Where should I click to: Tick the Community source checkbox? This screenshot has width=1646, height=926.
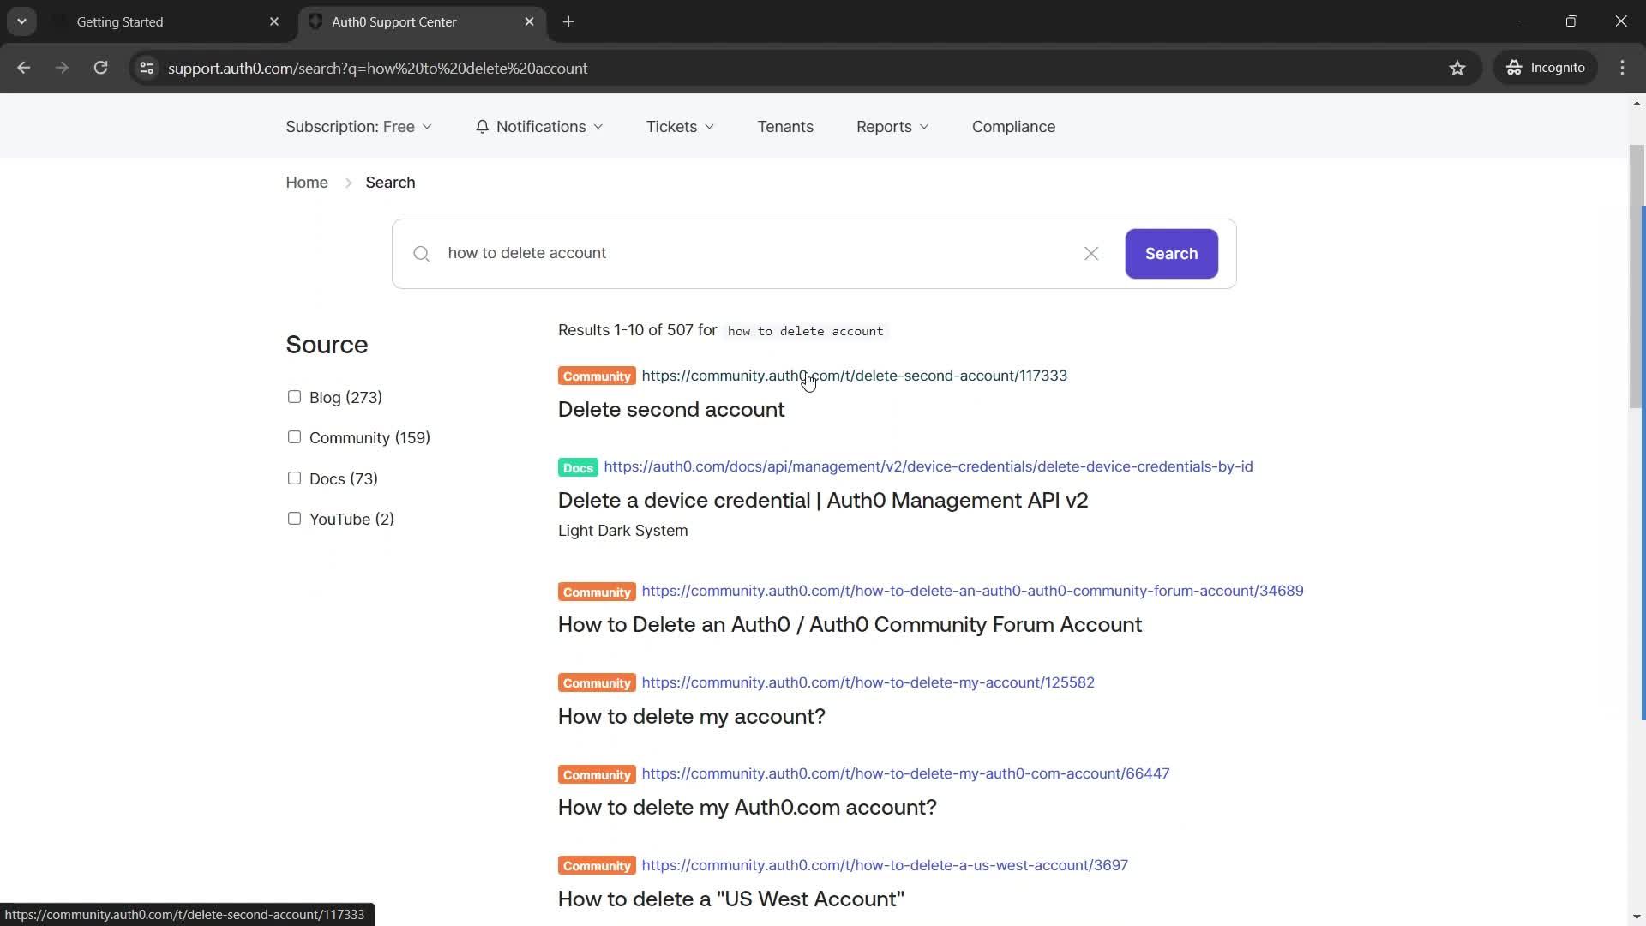pos(294,437)
